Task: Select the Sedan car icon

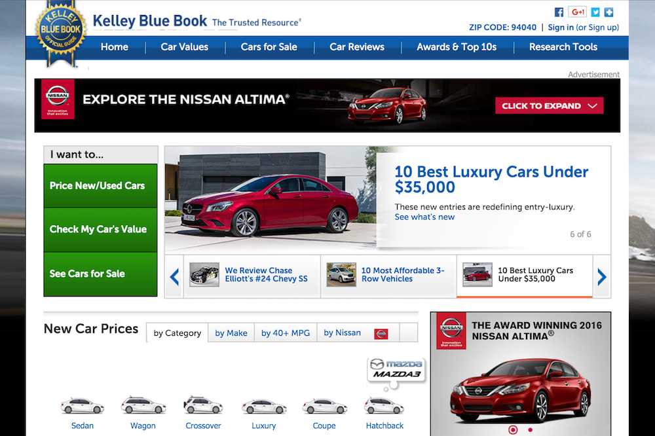Action: 83,405
